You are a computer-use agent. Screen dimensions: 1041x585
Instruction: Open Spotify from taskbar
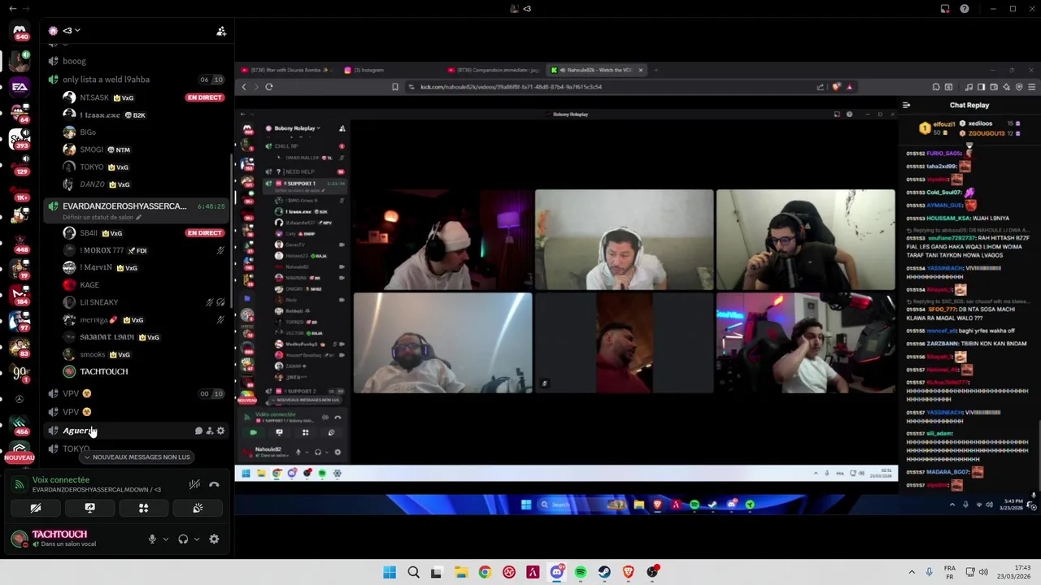(x=581, y=572)
